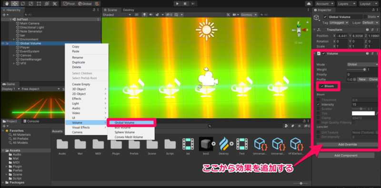381x188 pixels.
Task: Select Global Volume in the submenu
Action: [131, 123]
